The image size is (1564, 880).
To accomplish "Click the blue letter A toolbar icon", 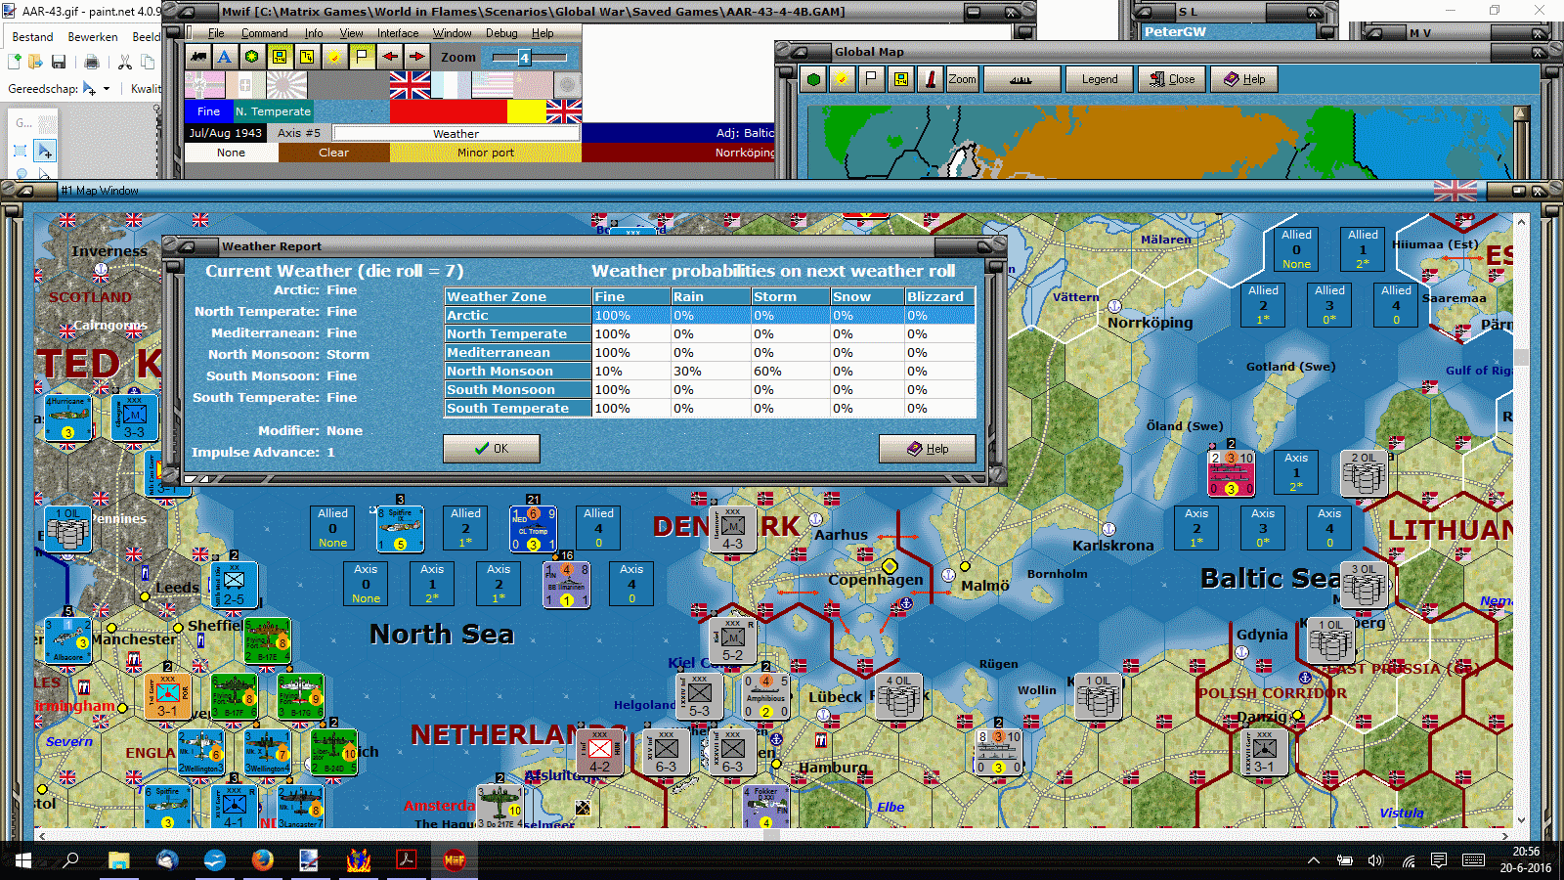I will [x=225, y=57].
